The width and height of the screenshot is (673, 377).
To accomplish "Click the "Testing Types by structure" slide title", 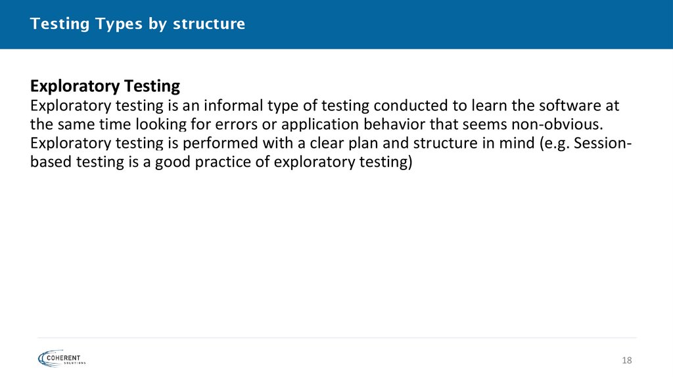I will 138,24.
